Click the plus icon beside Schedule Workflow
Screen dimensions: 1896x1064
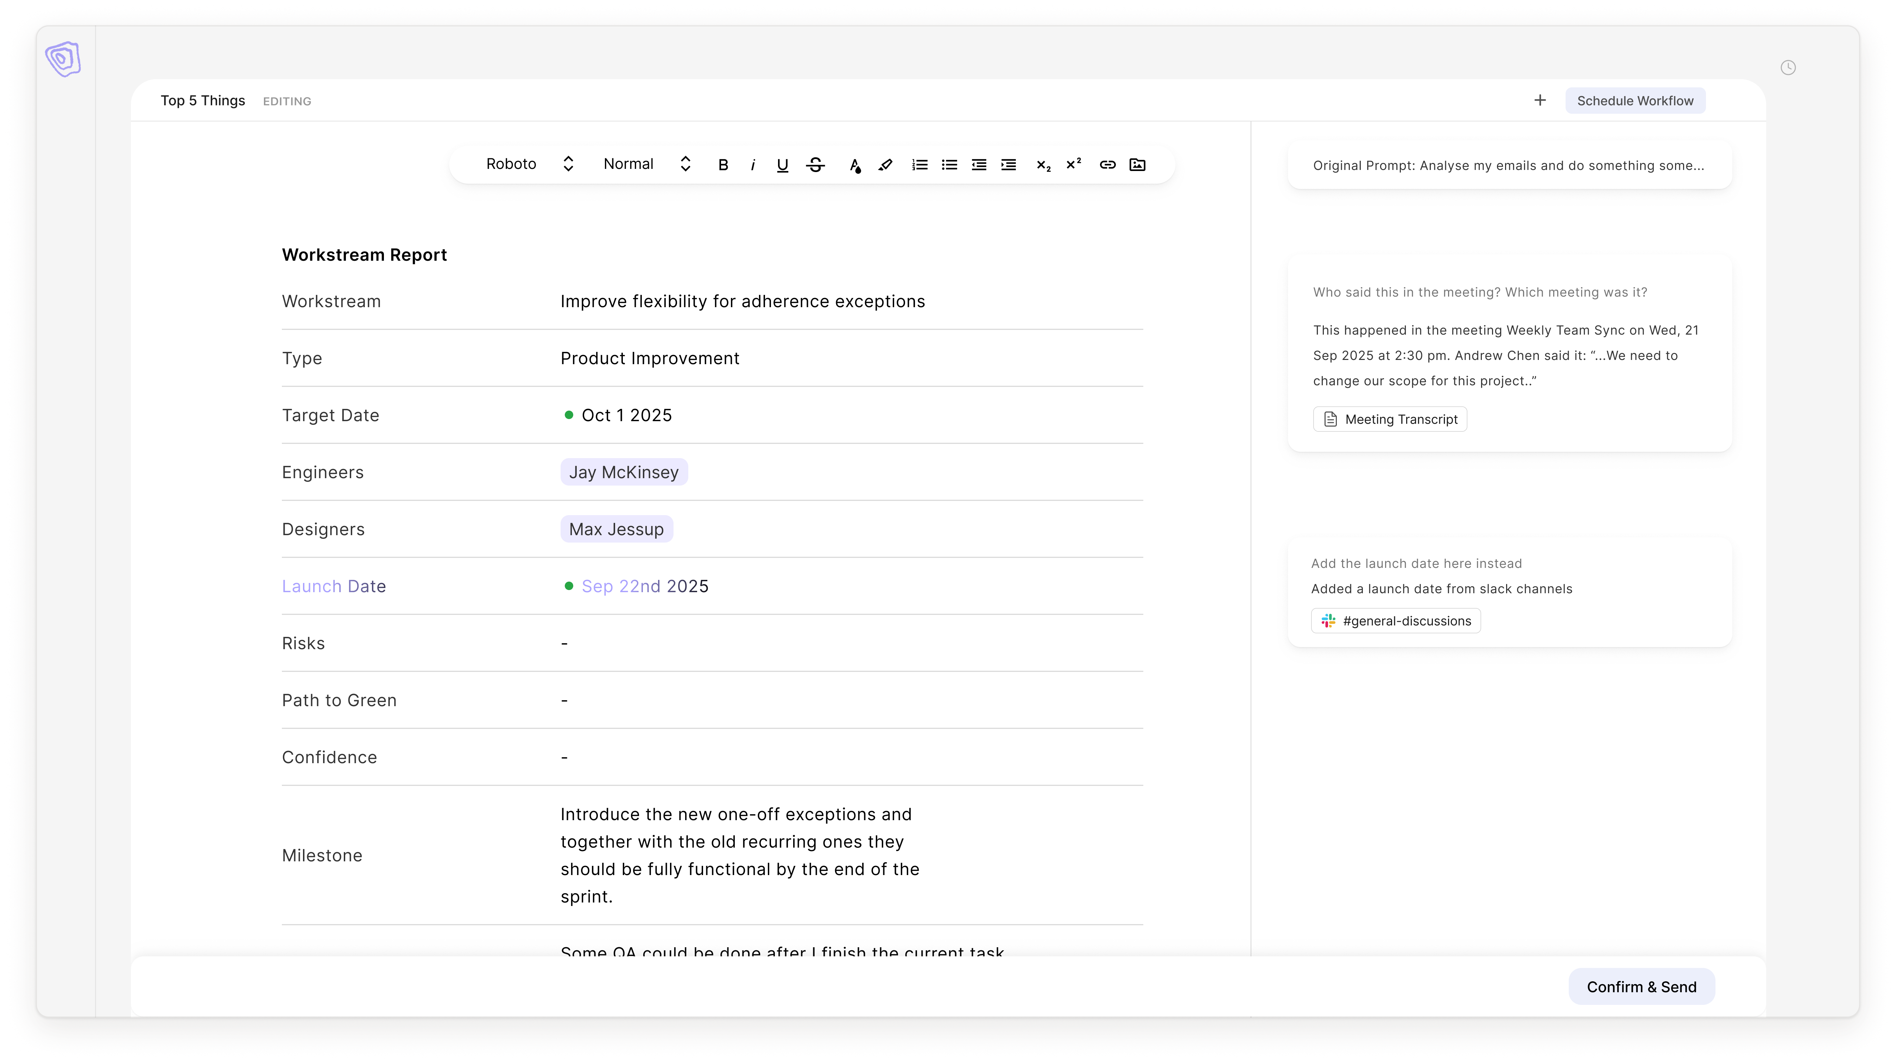[1540, 100]
